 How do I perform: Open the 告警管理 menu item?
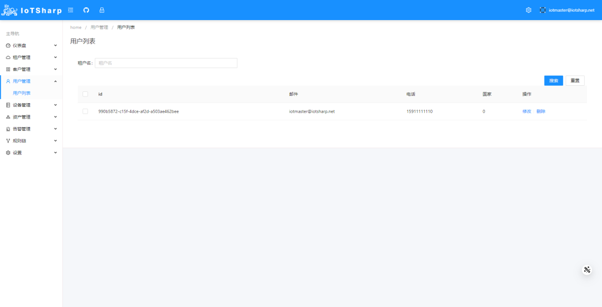pyautogui.click(x=31, y=129)
